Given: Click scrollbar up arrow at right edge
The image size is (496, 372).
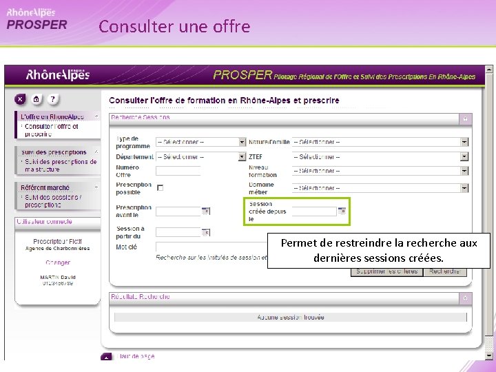Looking at the screenshot, I should point(489,70).
